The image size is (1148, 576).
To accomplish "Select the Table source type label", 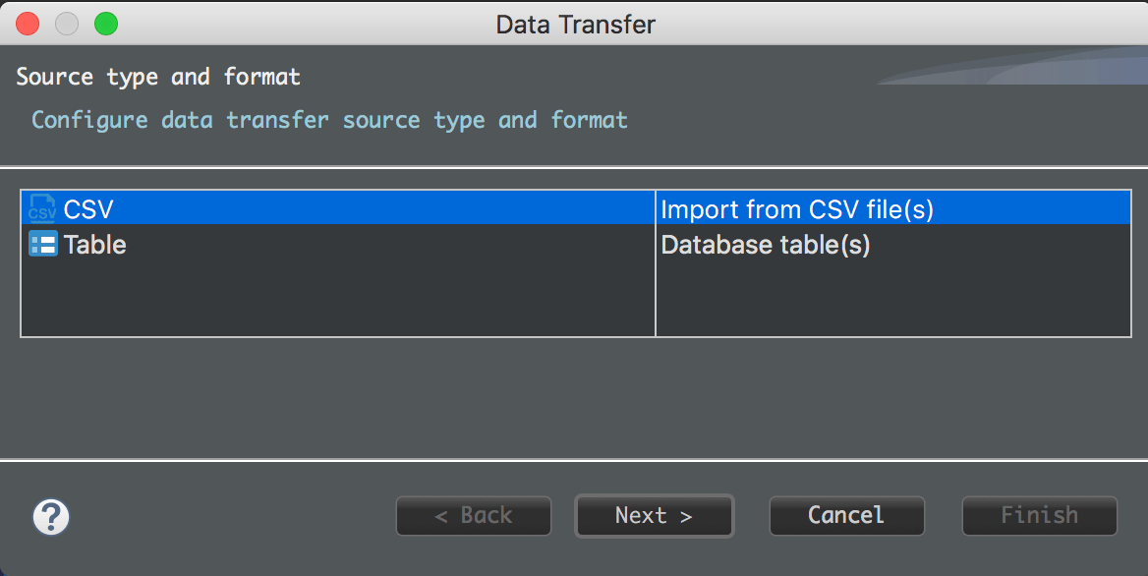I will coord(94,244).
